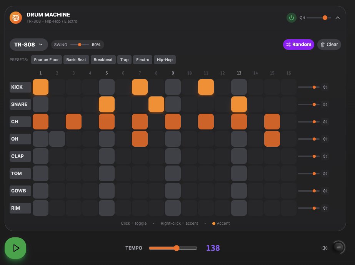Adjust the RIM track volume slider

pyautogui.click(x=308, y=208)
